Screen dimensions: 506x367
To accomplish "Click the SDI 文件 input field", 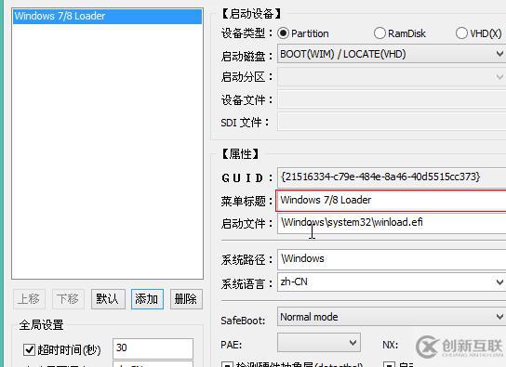I will click(x=392, y=122).
